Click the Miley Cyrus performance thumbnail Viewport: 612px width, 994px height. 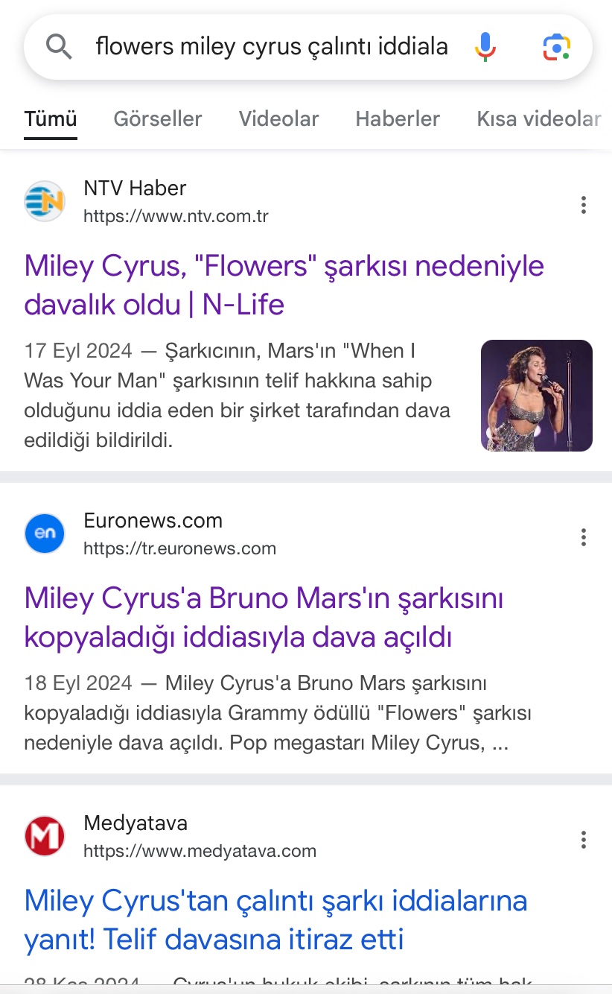(x=536, y=396)
